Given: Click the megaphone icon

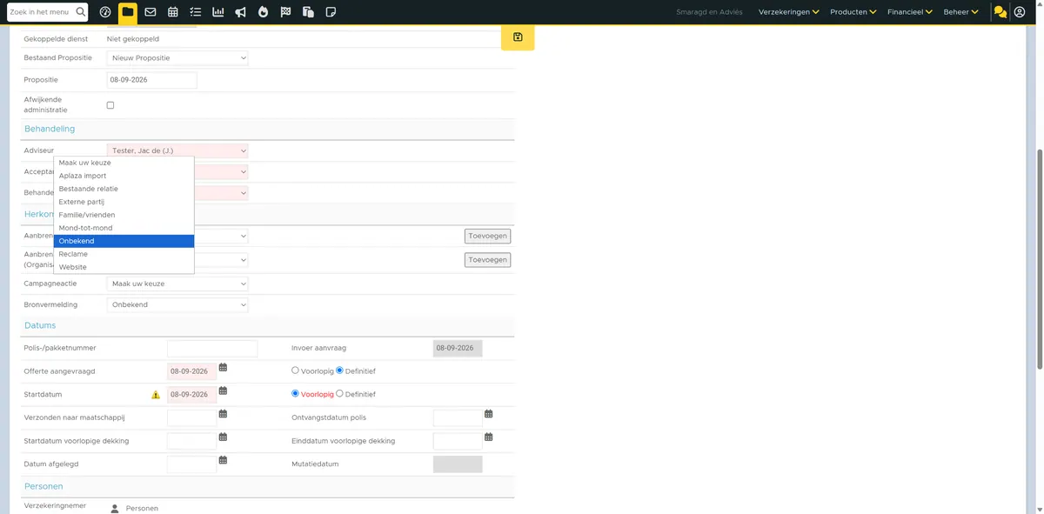Looking at the screenshot, I should (241, 12).
